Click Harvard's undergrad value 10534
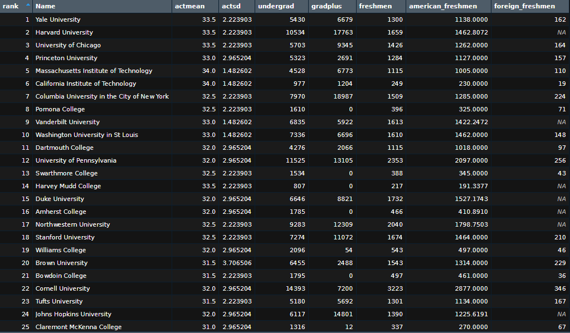 295,32
